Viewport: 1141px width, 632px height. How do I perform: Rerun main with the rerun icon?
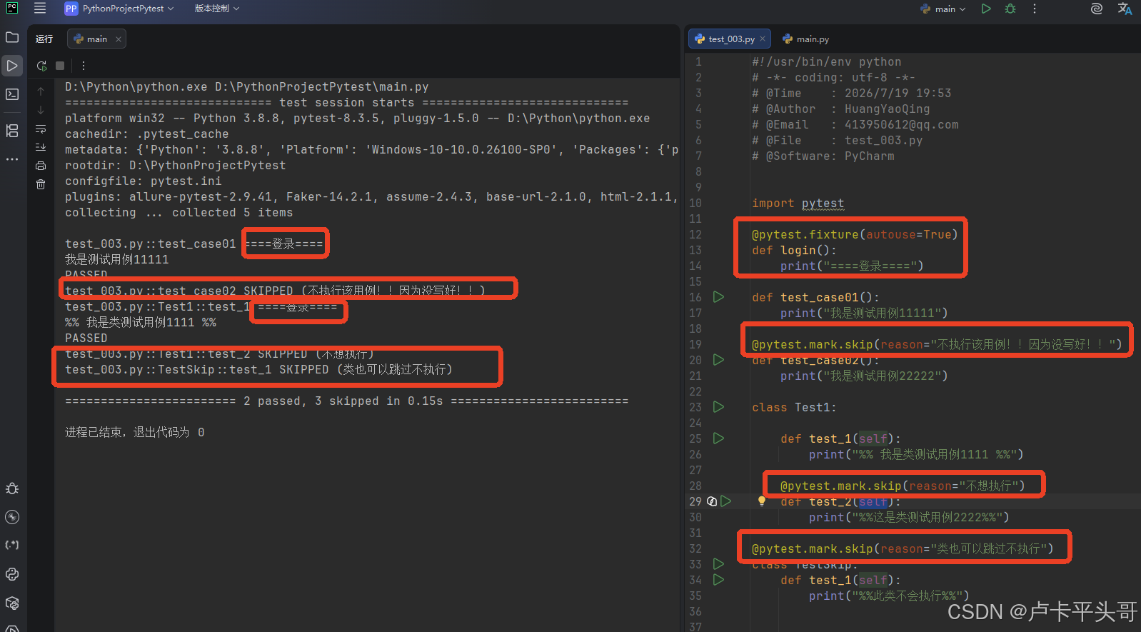42,66
